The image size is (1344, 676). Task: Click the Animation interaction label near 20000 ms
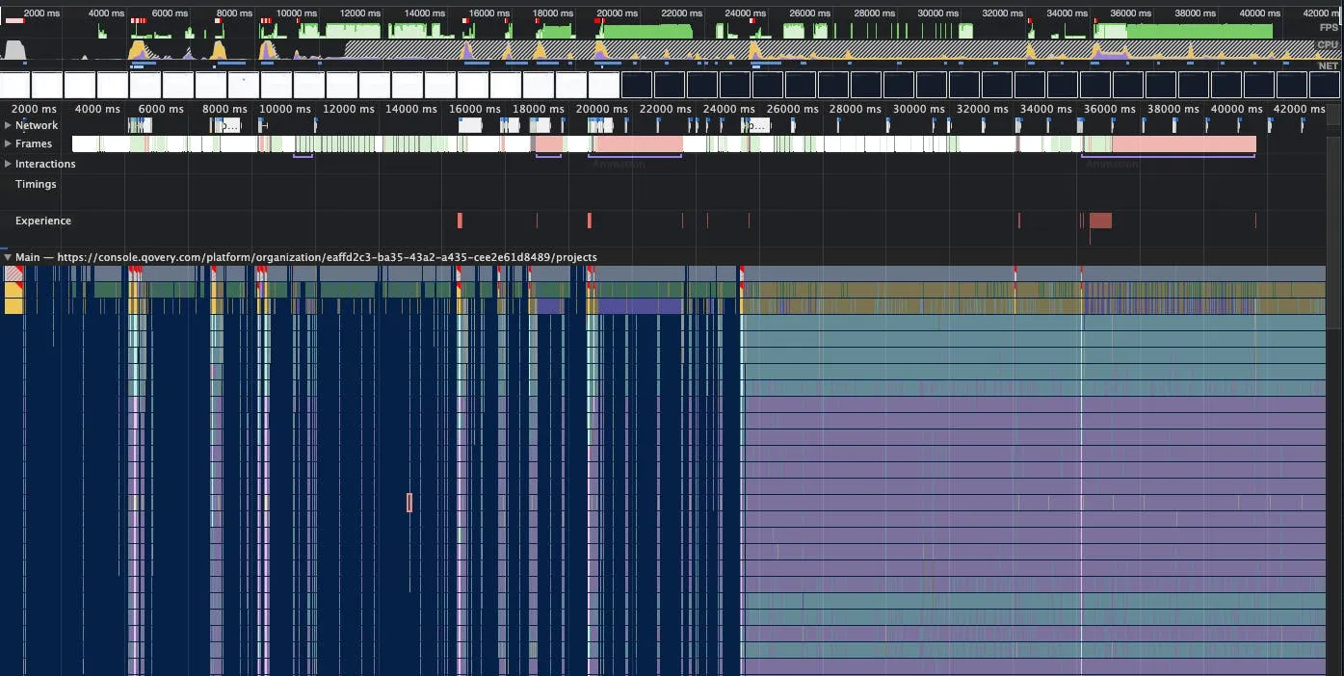(618, 164)
